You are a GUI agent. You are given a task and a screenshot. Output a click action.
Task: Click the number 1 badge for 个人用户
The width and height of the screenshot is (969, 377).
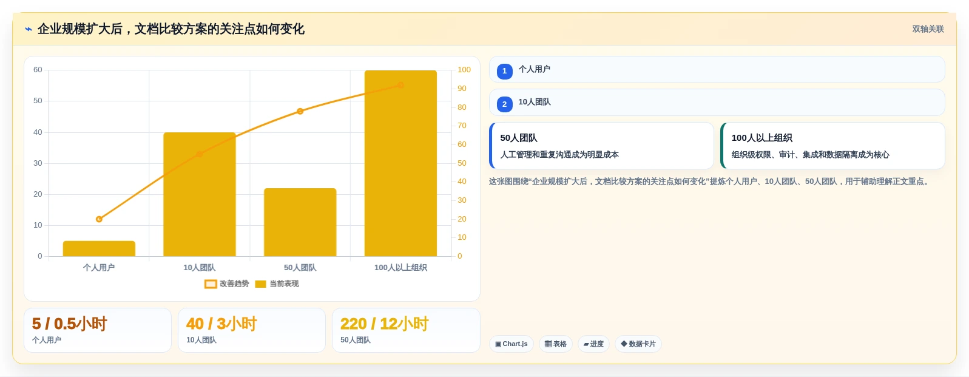click(505, 71)
